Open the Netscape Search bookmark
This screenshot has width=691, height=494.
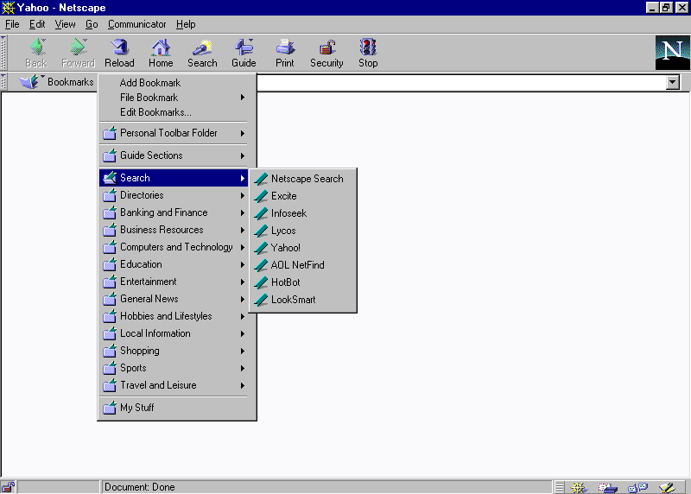(x=303, y=179)
